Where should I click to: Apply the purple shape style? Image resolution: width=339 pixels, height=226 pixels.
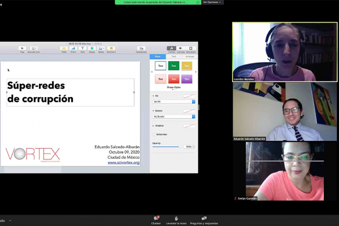[x=187, y=79]
